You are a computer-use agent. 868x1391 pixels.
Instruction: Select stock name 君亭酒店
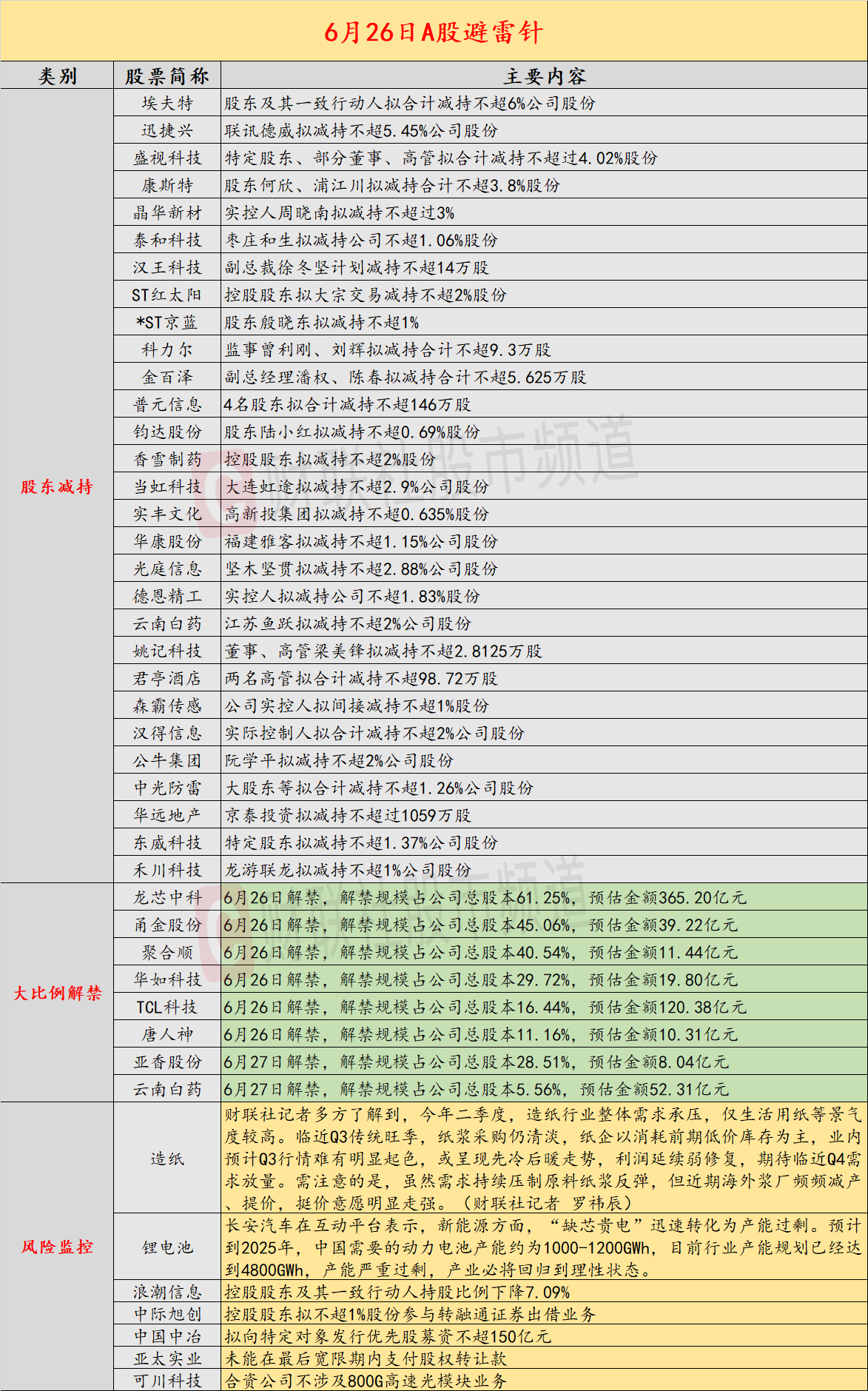(167, 678)
